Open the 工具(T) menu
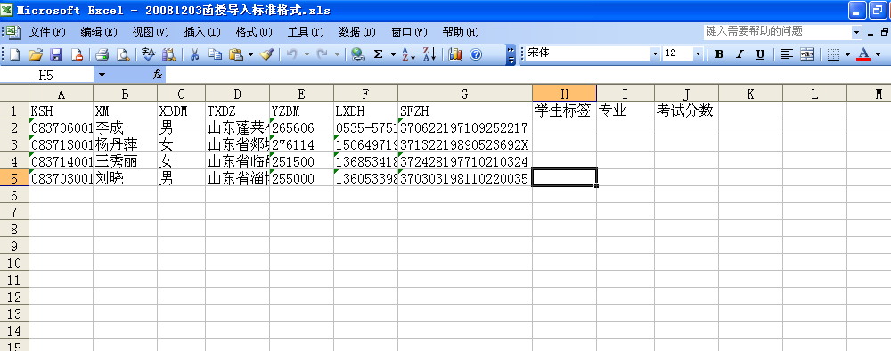Image resolution: width=891 pixels, height=351 pixels. 306,32
